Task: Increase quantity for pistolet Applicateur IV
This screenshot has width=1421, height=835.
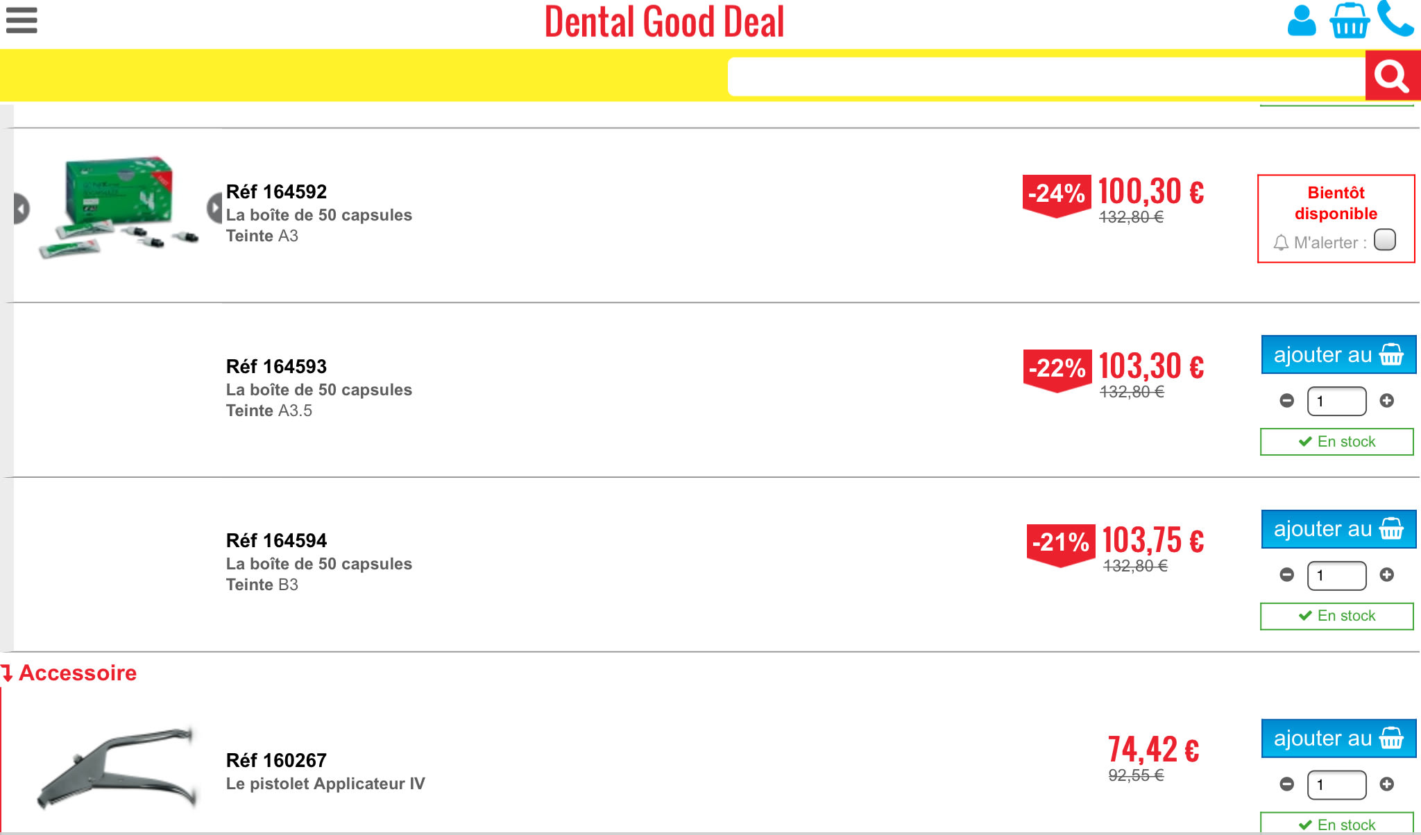Action: tap(1386, 784)
